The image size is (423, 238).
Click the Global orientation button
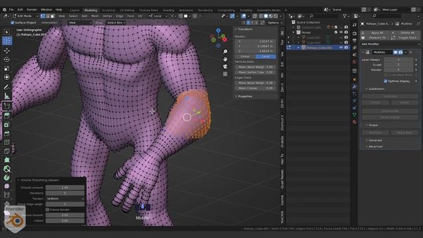[x=245, y=56]
